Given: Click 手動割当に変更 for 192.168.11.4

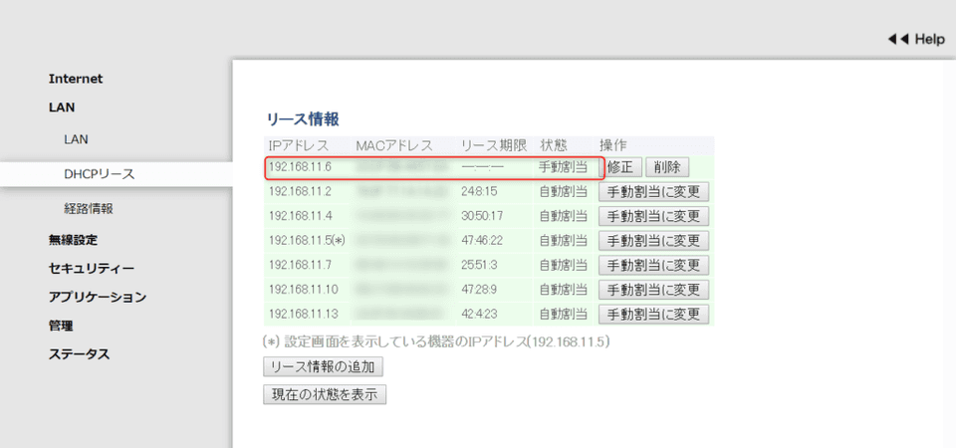Looking at the screenshot, I should (653, 216).
